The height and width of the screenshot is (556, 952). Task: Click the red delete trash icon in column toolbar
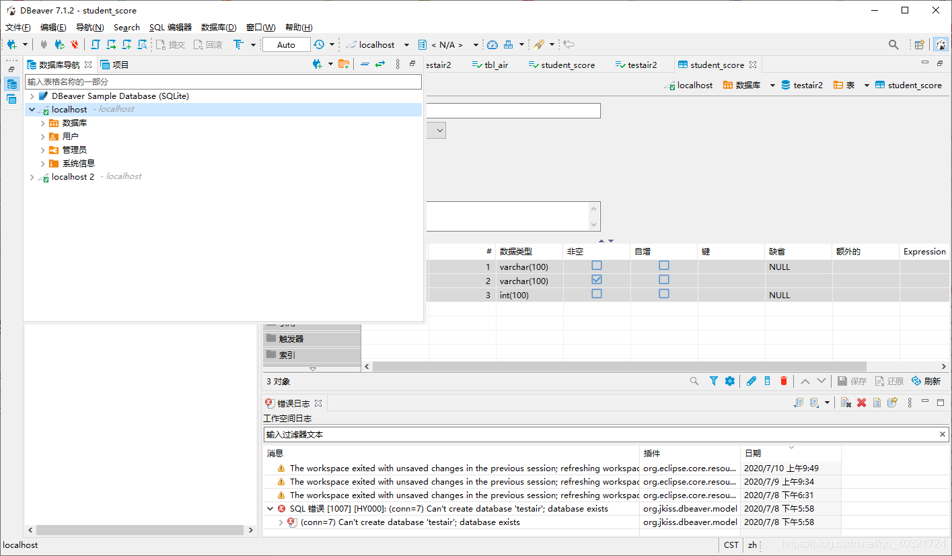pos(783,381)
